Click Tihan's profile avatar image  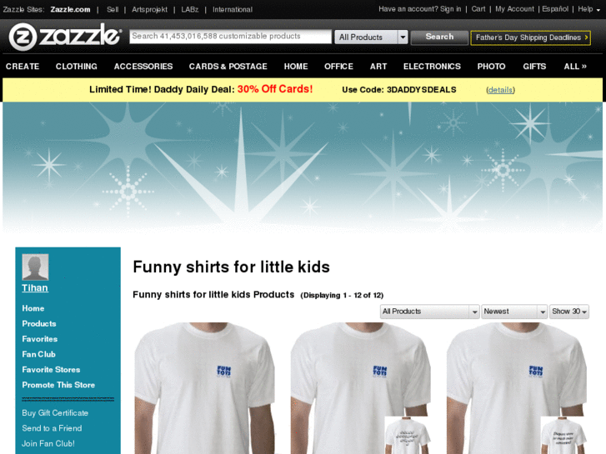[35, 267]
